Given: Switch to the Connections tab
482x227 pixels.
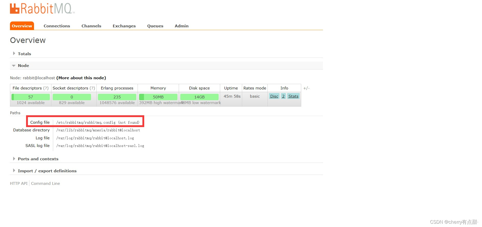Looking at the screenshot, I should click(x=57, y=26).
